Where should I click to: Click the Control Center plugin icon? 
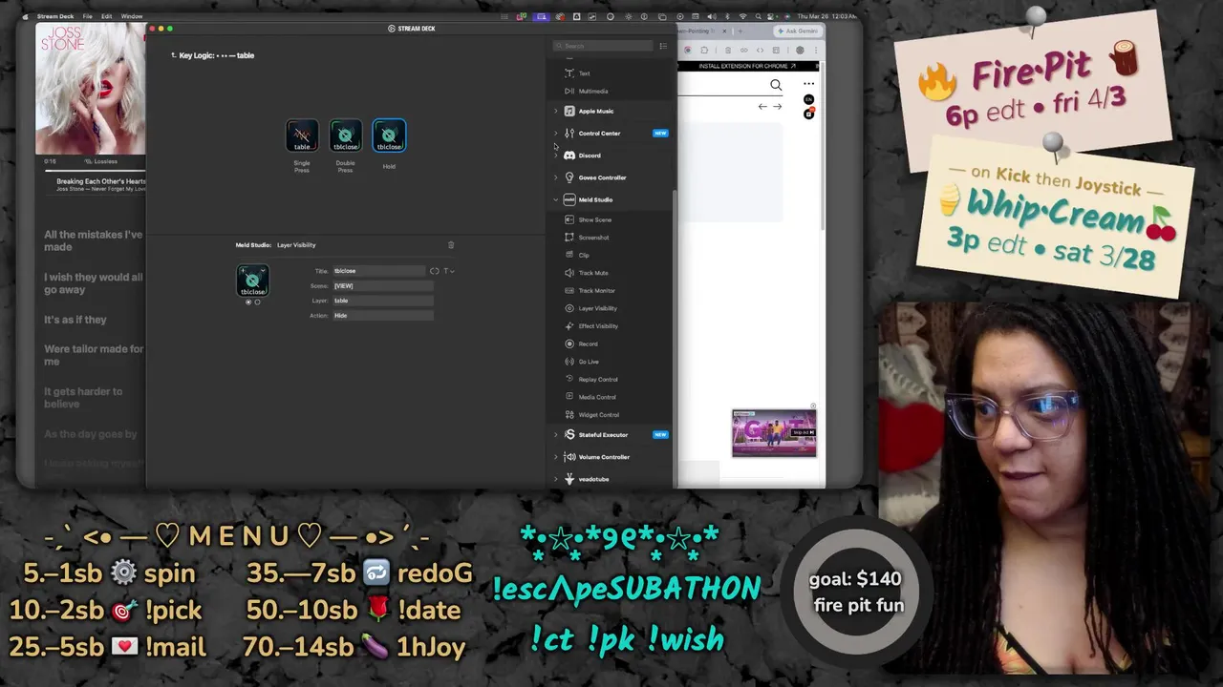click(x=569, y=134)
